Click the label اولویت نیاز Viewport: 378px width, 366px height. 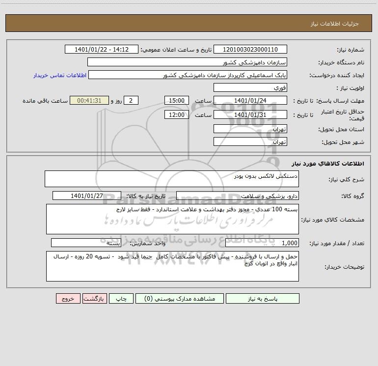(x=351, y=88)
